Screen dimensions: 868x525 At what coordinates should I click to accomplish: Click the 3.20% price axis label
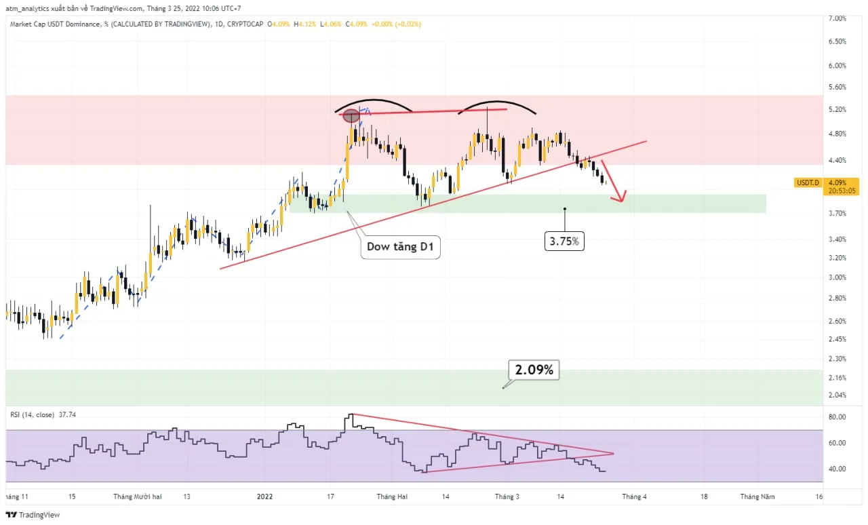pyautogui.click(x=837, y=258)
